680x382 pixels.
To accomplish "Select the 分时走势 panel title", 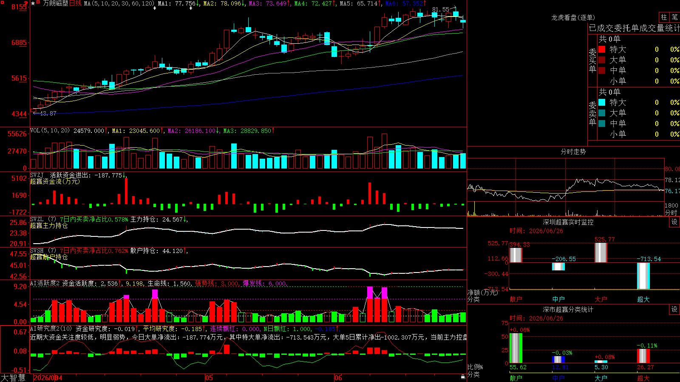I will [573, 152].
